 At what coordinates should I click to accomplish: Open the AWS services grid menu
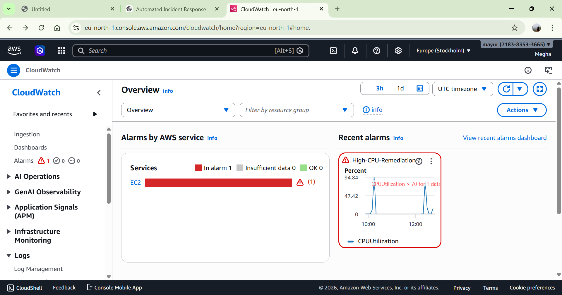[x=61, y=51]
